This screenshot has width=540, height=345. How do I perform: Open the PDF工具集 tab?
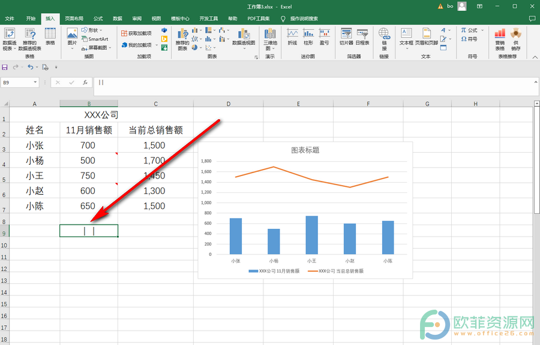coord(258,19)
